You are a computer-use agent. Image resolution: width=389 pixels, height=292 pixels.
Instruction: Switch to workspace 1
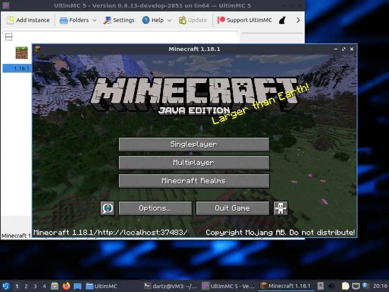[x=17, y=286]
